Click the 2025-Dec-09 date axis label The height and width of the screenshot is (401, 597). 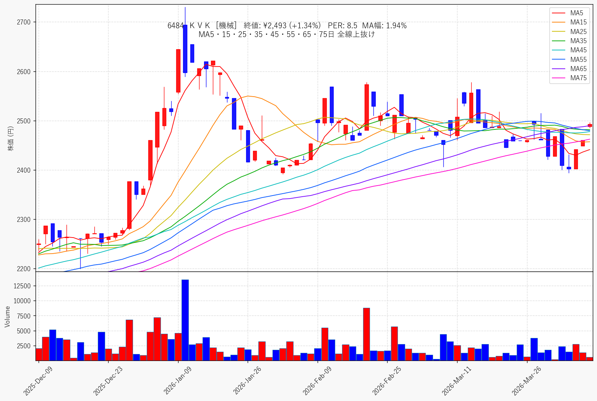coord(38,381)
